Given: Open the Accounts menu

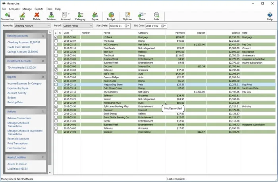Looking at the screenshot, I should click(14, 9).
